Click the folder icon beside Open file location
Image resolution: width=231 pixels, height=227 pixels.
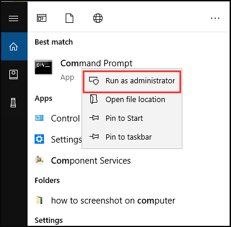point(94,99)
